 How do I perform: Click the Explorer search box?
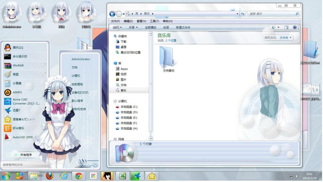[273, 14]
